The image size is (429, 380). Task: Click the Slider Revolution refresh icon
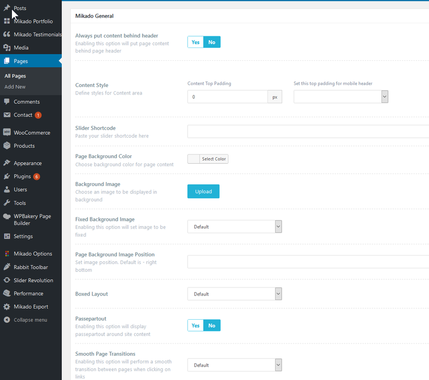[7, 280]
